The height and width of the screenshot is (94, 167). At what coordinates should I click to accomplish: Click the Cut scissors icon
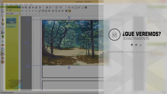(47, 8)
